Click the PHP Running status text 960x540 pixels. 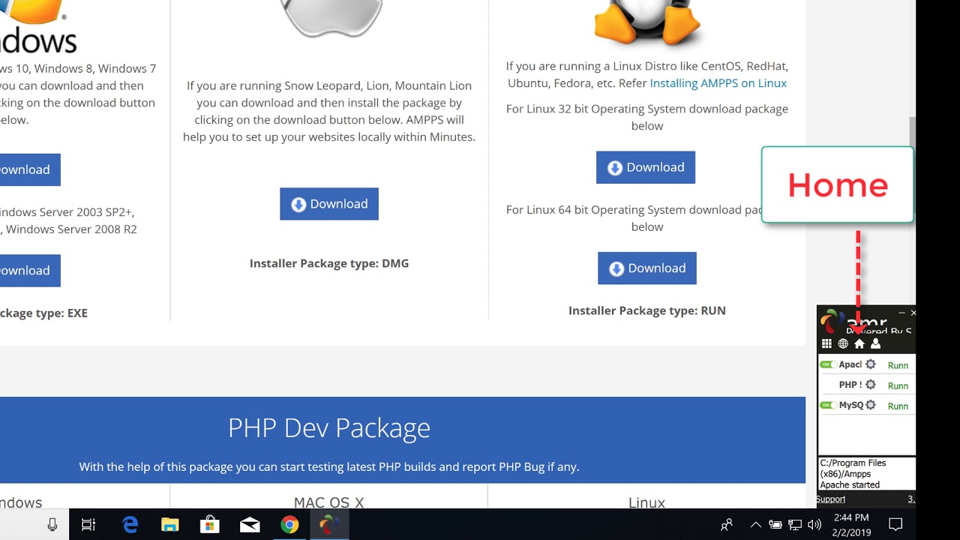898,385
